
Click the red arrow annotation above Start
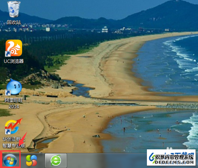(23, 139)
